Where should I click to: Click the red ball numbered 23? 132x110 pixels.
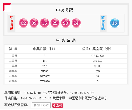65,23
